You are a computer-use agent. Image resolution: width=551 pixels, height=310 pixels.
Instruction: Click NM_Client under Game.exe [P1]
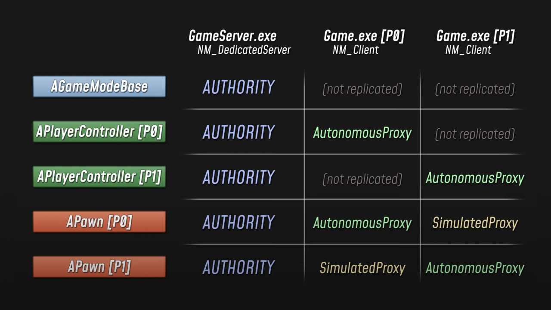tap(468, 50)
